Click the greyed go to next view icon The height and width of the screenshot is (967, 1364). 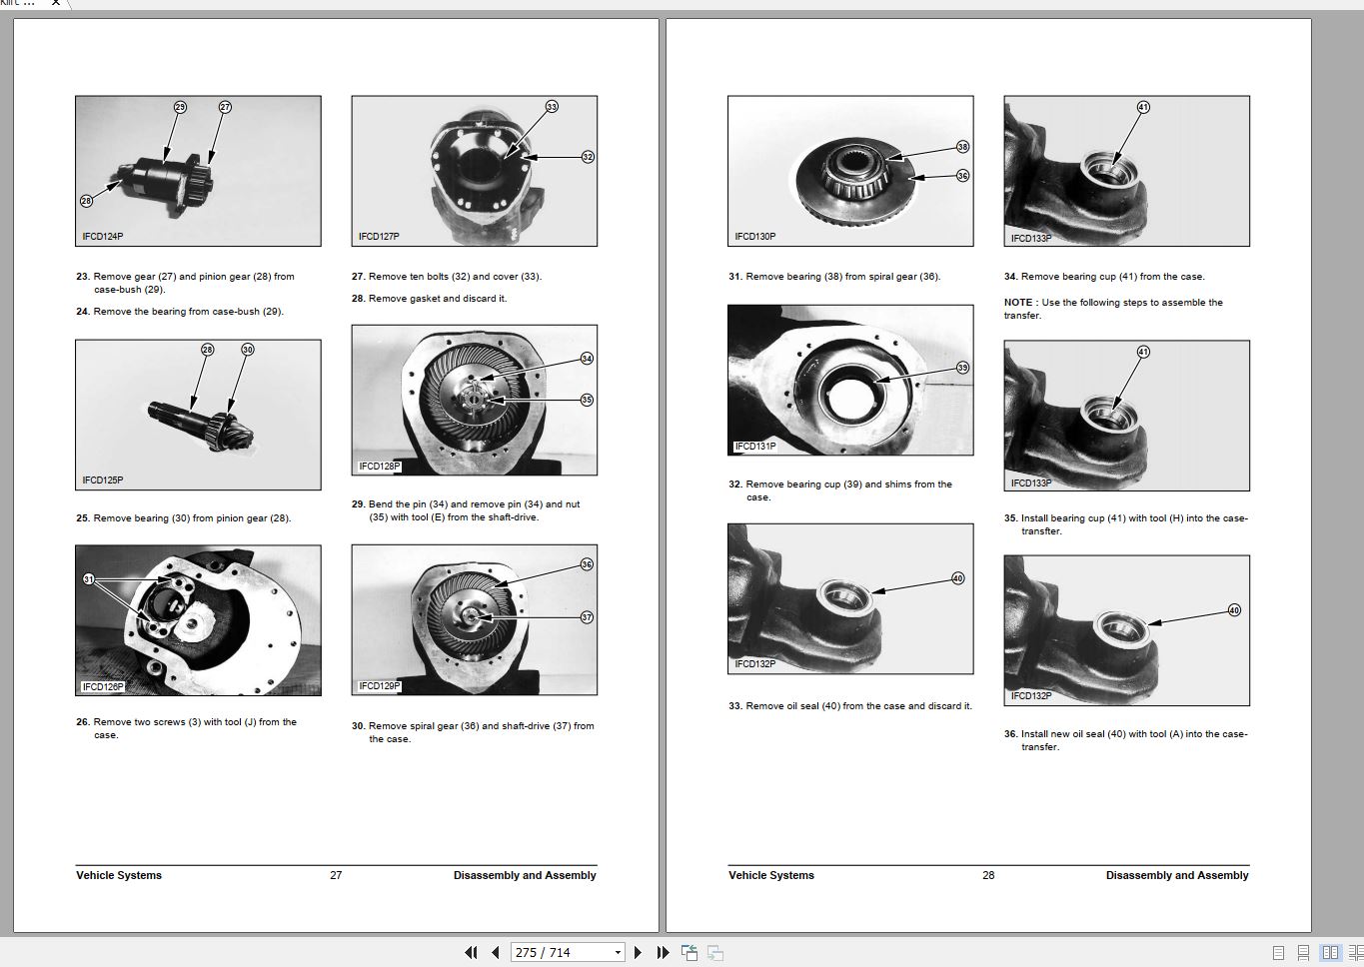pyautogui.click(x=715, y=952)
